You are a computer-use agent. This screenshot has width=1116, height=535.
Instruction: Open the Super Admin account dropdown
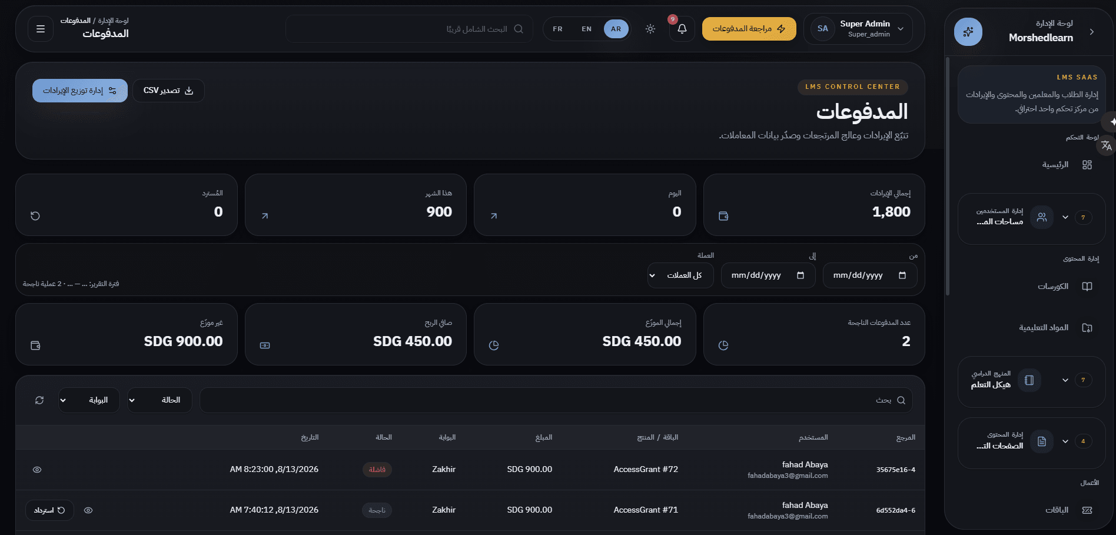(x=858, y=29)
